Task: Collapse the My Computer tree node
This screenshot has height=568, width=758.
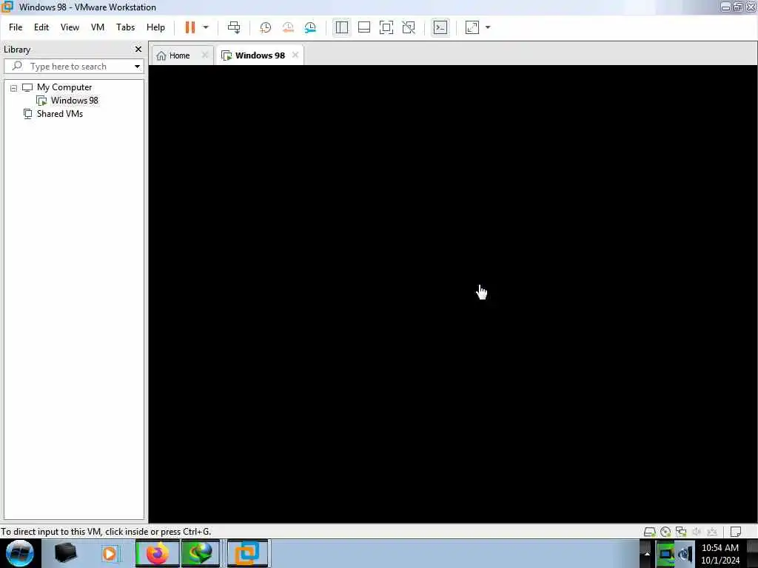Action: (x=13, y=88)
